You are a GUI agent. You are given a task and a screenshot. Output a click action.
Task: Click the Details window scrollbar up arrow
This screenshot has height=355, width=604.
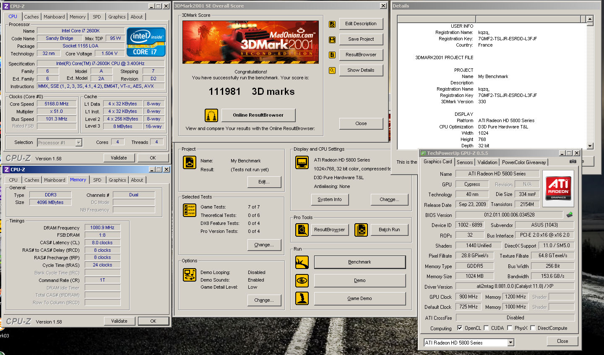click(x=590, y=19)
